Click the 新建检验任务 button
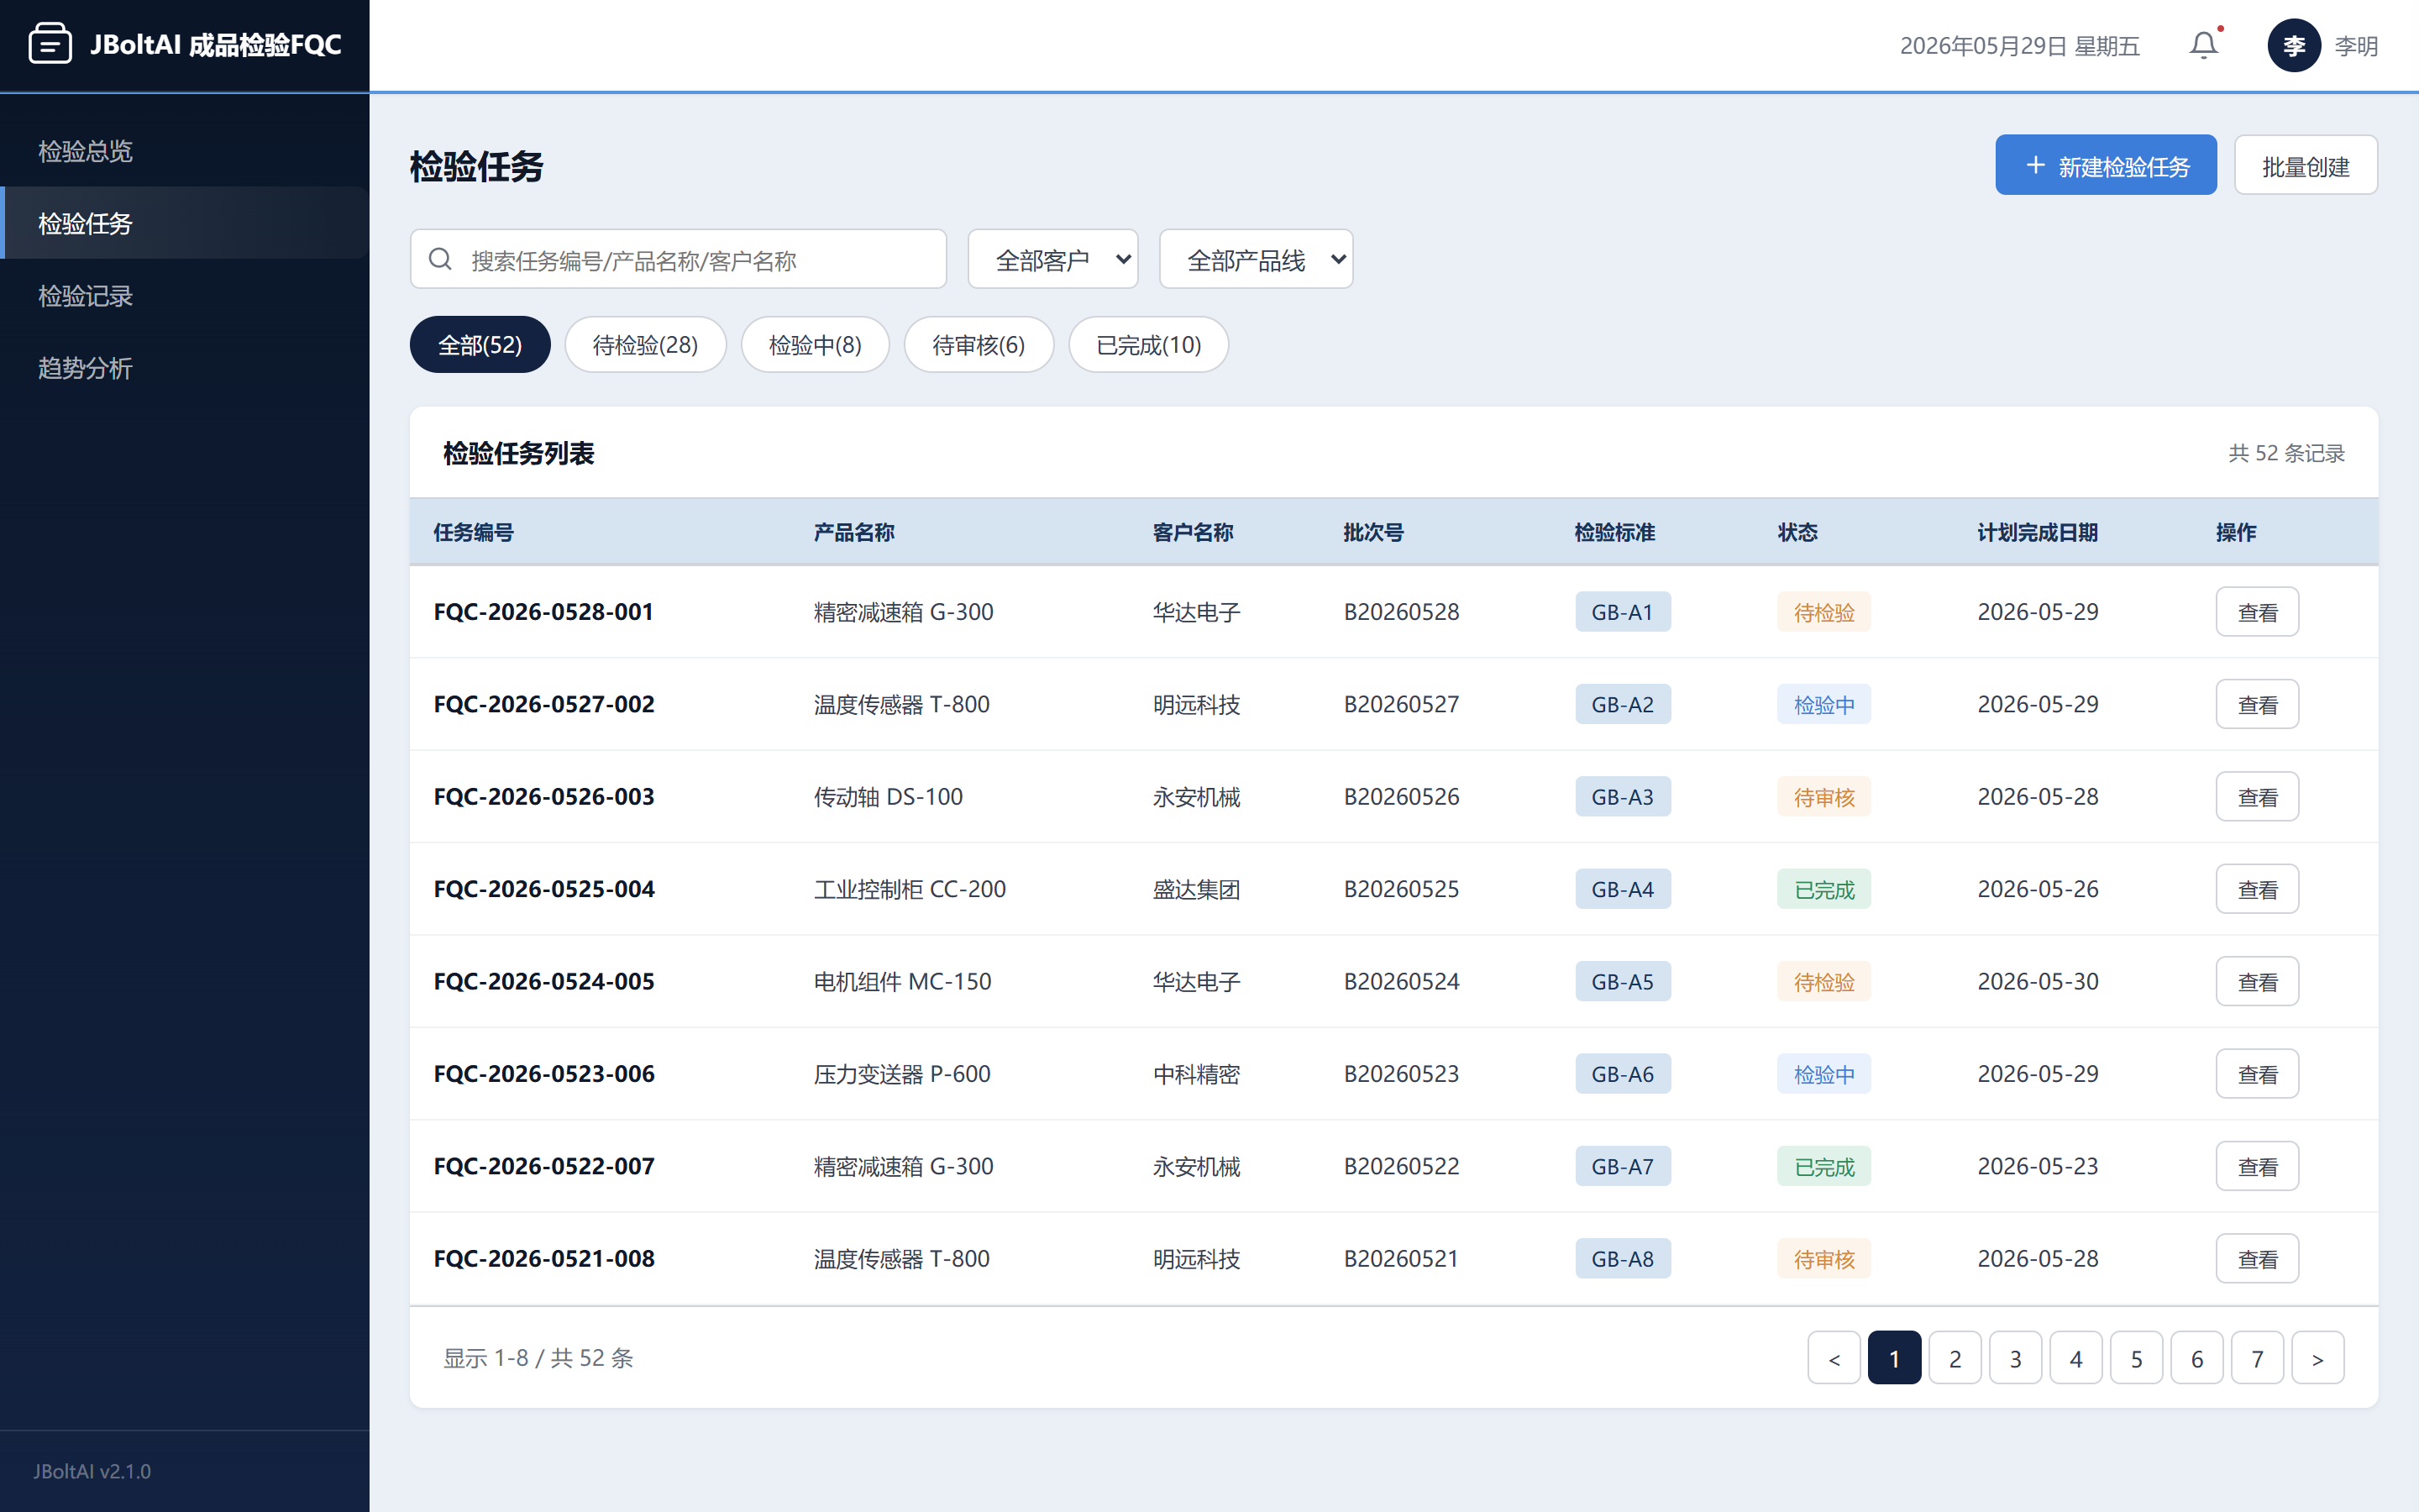Image resolution: width=2419 pixels, height=1512 pixels. 2105,165
